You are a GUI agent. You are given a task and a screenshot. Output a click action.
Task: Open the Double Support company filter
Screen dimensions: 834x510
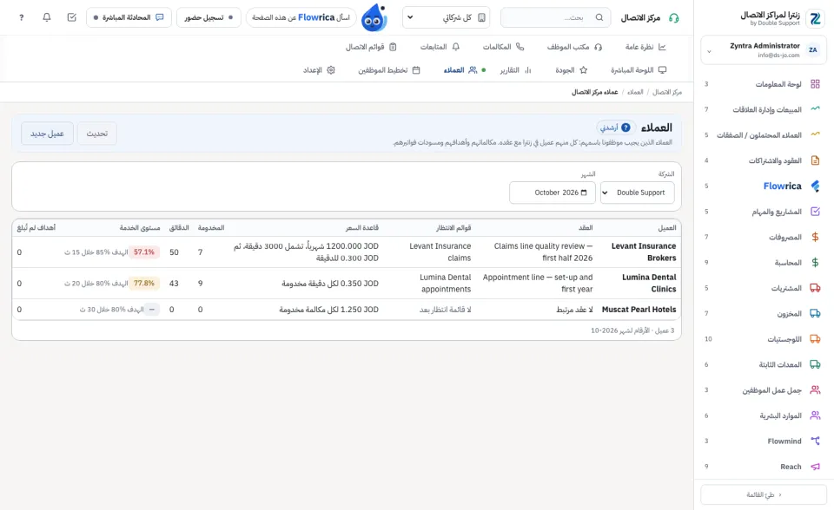tap(637, 193)
